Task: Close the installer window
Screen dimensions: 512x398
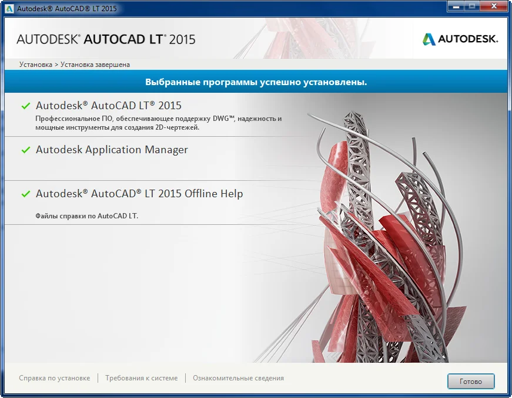Action: [494, 6]
